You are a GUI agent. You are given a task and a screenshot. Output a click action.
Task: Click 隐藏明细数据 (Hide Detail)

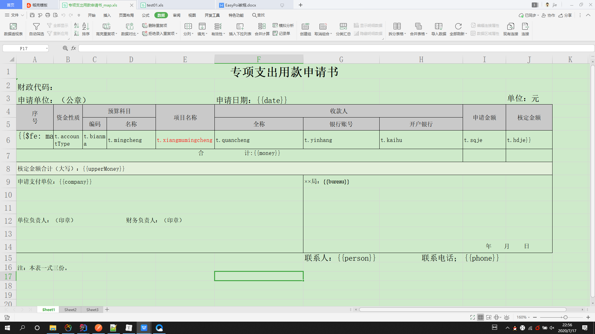[369, 34]
